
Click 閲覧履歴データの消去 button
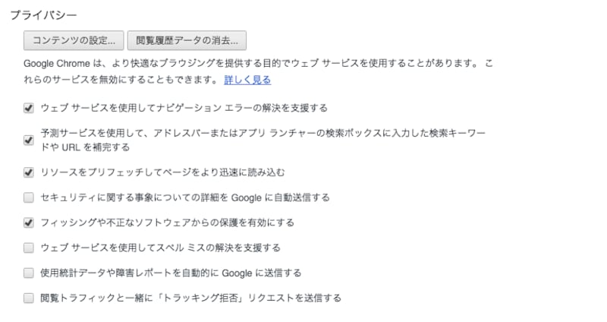pyautogui.click(x=187, y=39)
